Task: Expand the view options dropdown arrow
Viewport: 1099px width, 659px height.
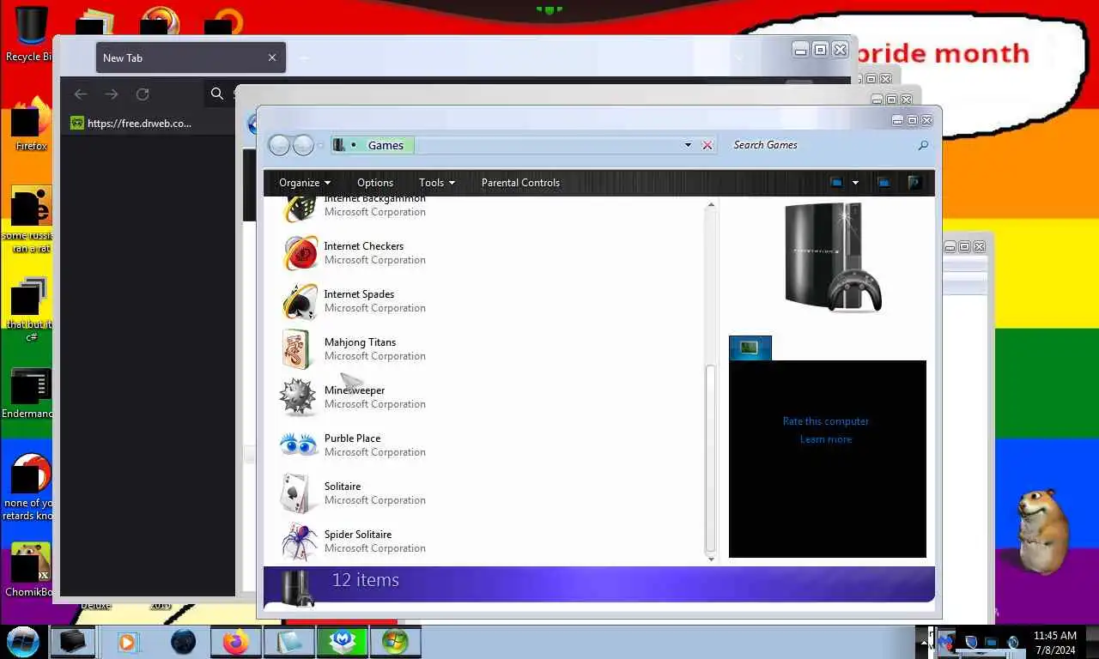Action: coord(855,183)
